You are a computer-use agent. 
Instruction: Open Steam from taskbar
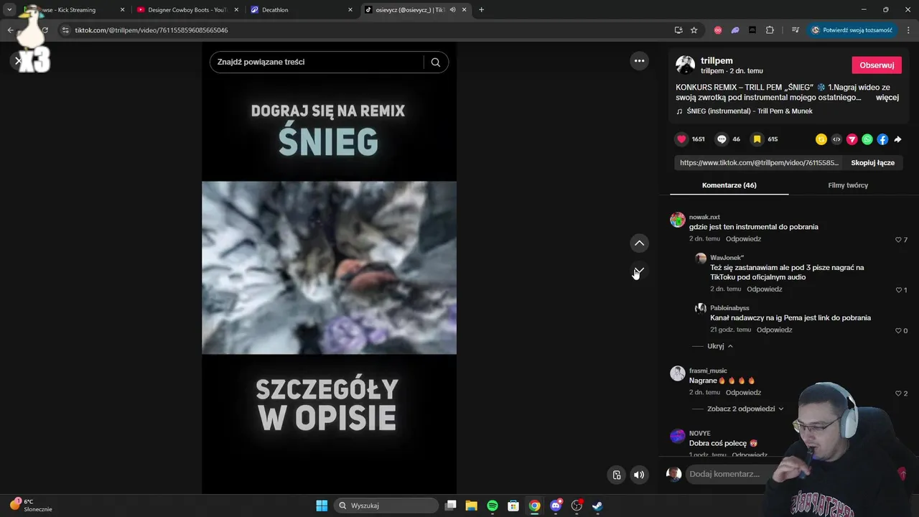tap(597, 506)
